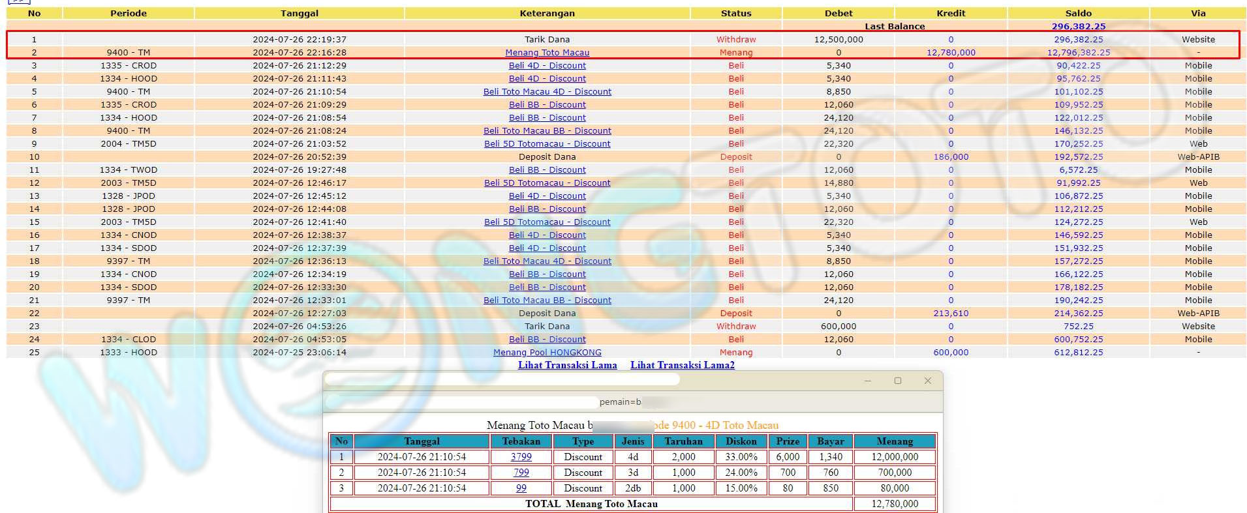
Task: Open the Menang Pool HONGKONG link
Action: [x=547, y=353]
